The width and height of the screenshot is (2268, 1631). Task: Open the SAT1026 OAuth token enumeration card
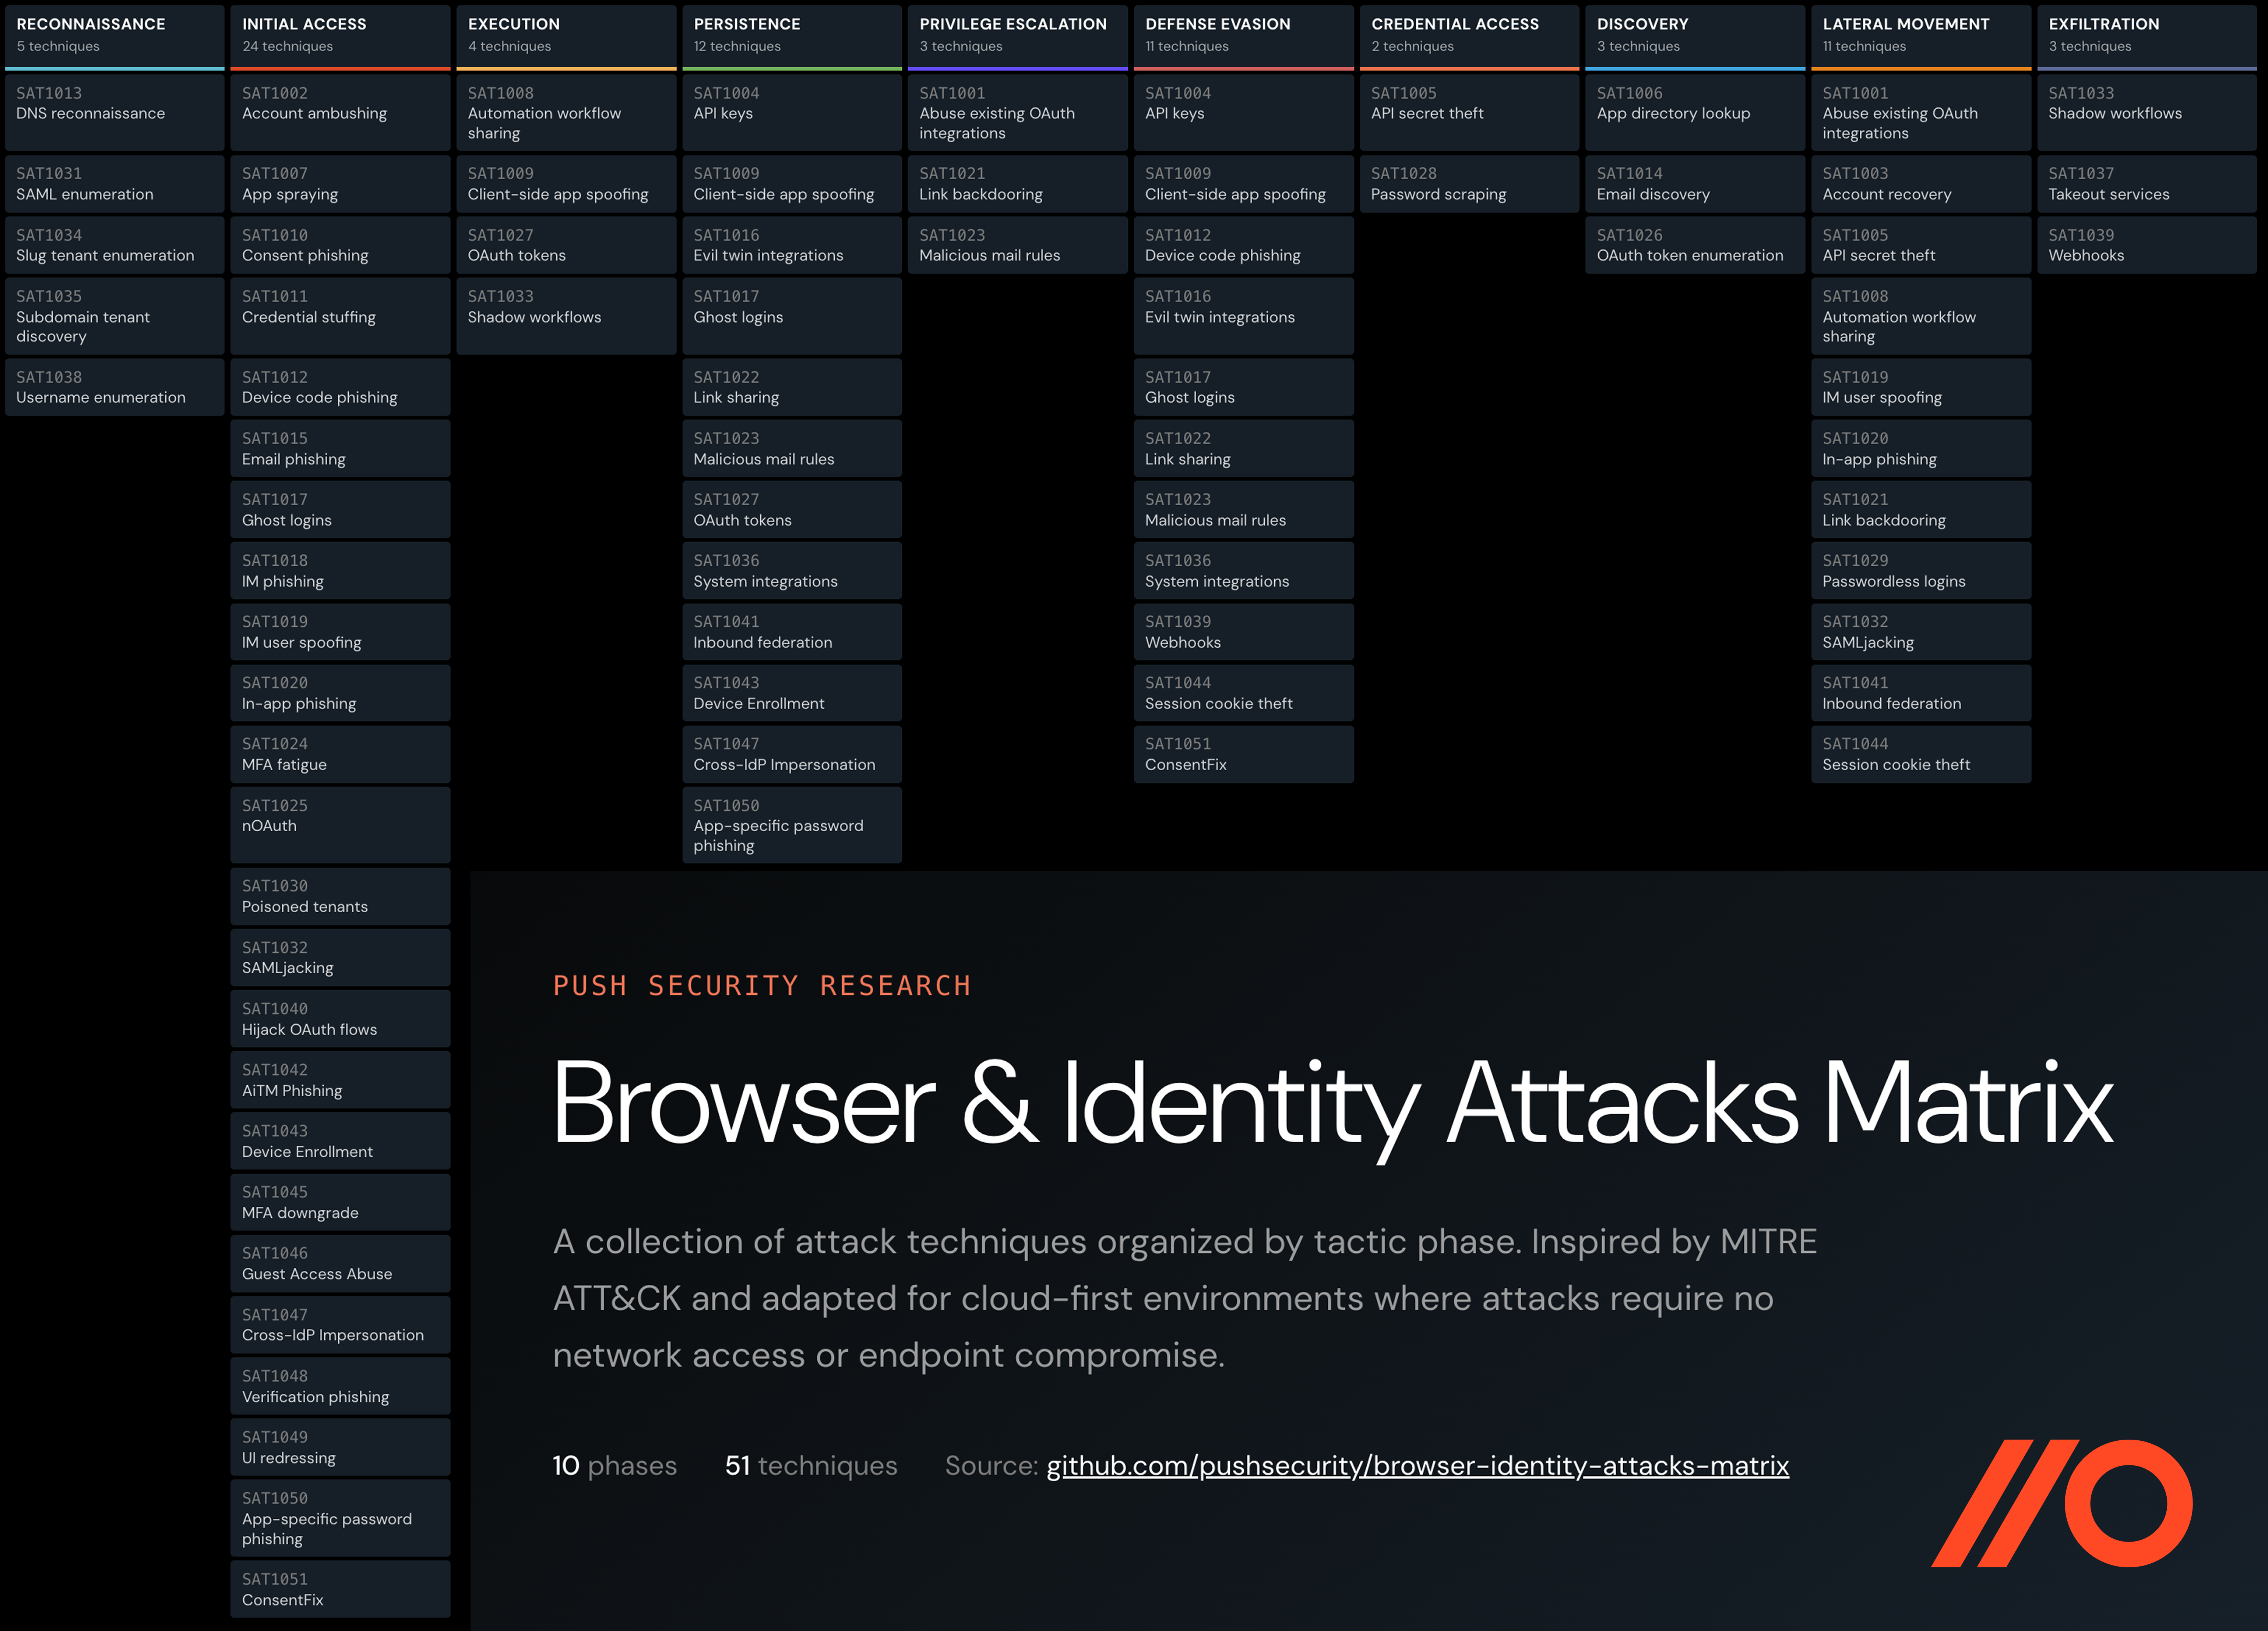pos(1695,245)
